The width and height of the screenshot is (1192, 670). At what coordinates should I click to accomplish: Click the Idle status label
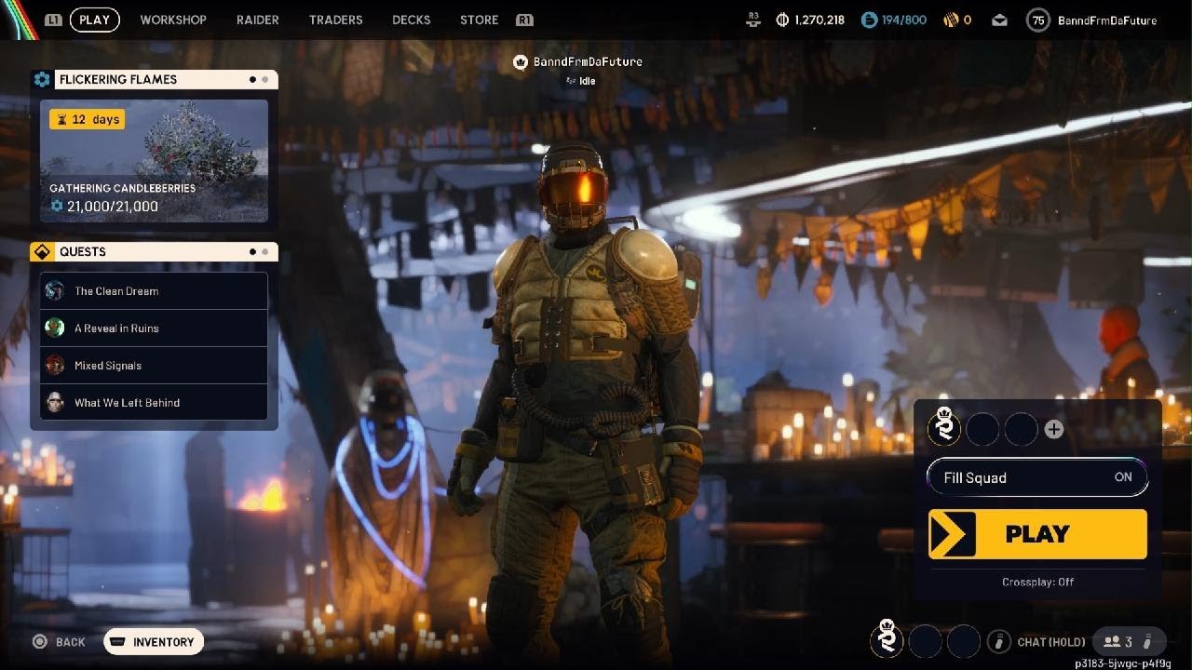[x=587, y=81]
